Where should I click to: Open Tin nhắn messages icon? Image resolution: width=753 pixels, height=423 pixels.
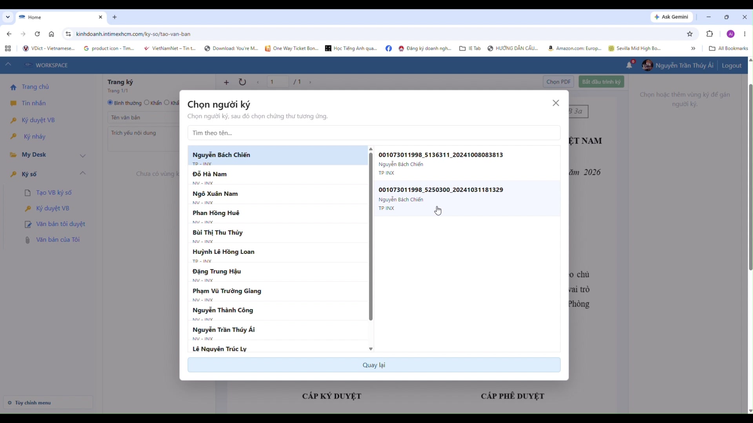[x=13, y=103]
